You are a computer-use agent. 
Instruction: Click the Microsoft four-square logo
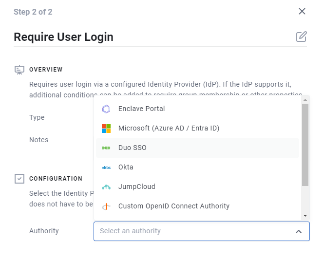pos(106,129)
